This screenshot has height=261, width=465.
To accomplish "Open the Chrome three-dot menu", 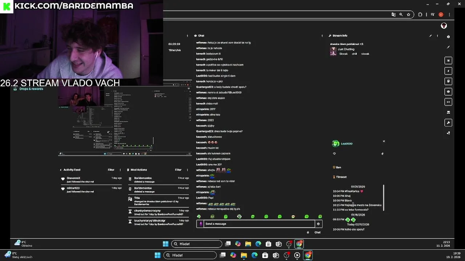I will pos(449,14).
